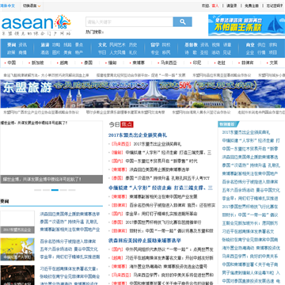Select the 泰国 country tab

tap(89, 63)
